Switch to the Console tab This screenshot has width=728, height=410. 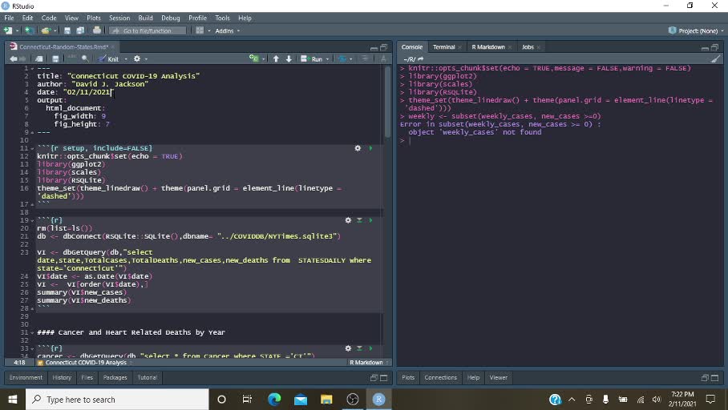(x=412, y=46)
